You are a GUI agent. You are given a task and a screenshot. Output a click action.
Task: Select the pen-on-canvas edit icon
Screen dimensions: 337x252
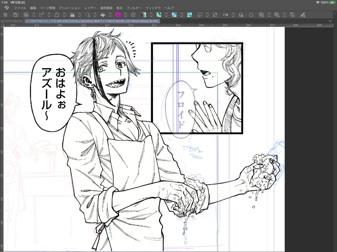click(x=41, y=15)
